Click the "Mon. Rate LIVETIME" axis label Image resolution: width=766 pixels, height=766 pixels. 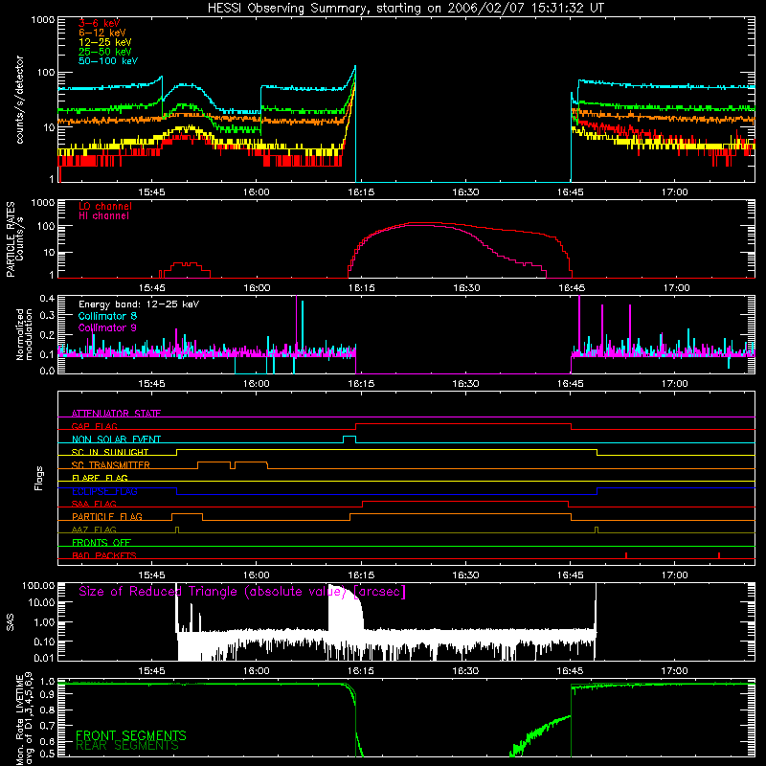pyautogui.click(x=19, y=720)
